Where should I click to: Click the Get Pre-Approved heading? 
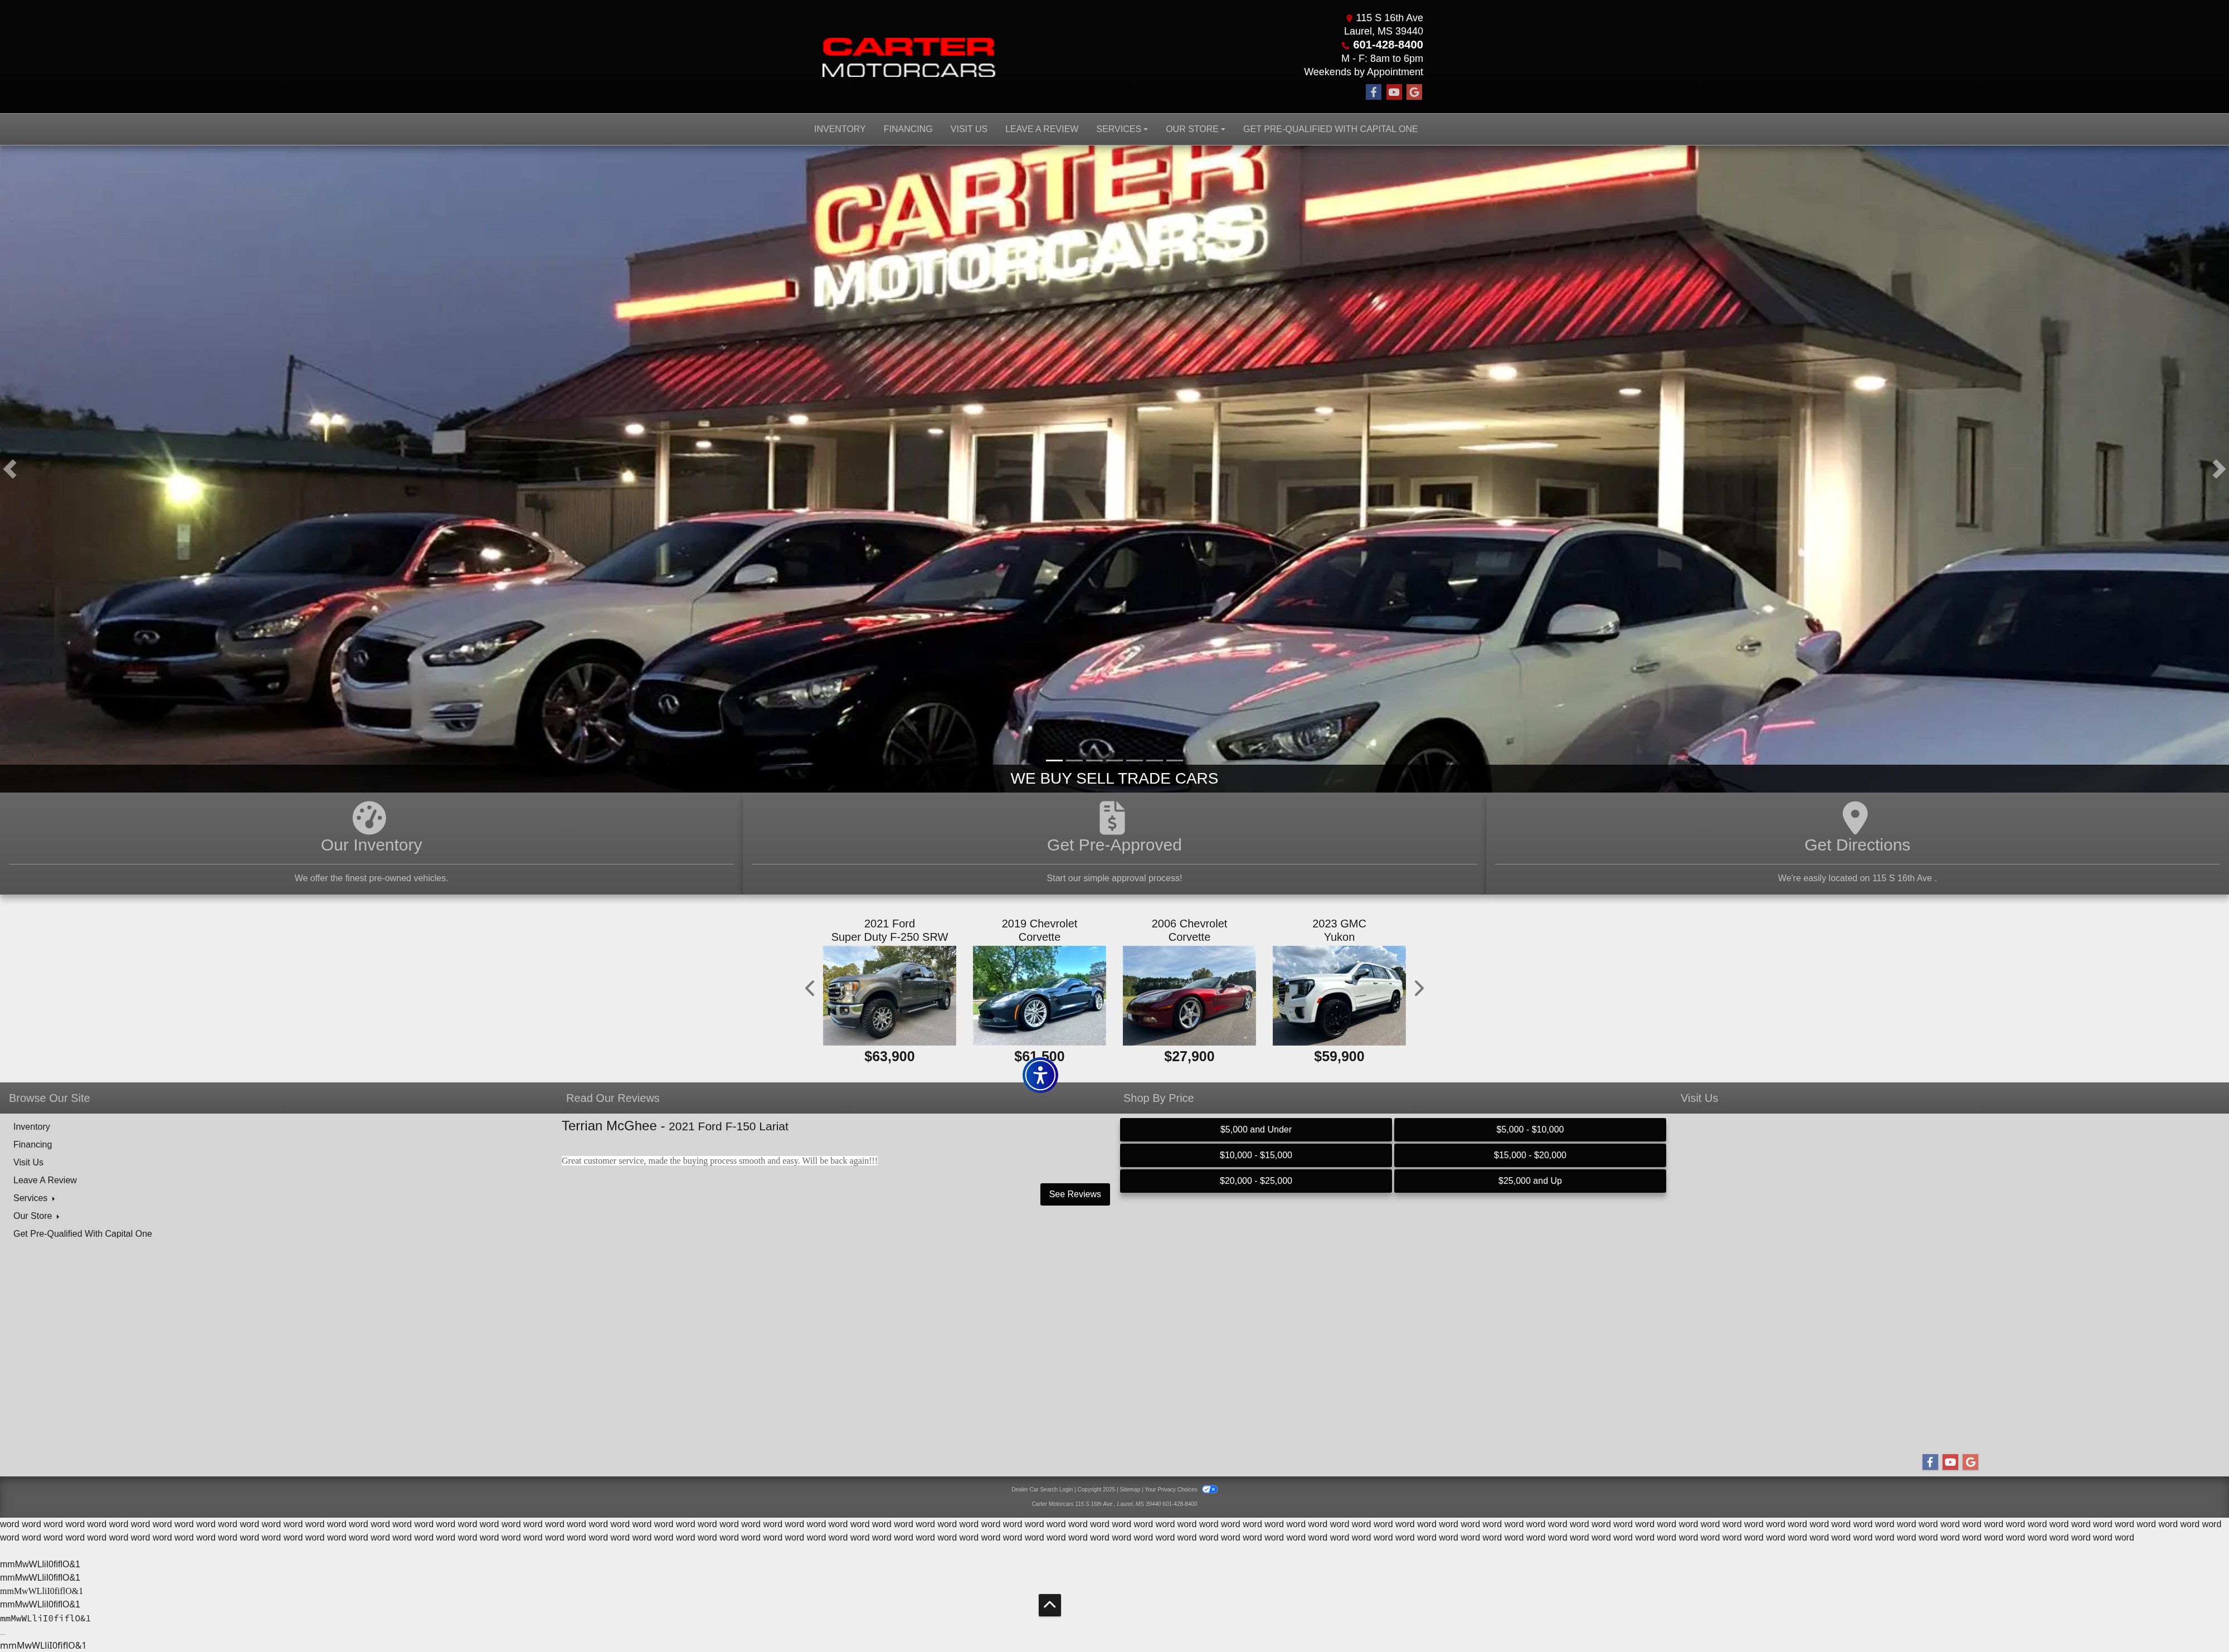pos(1113,845)
